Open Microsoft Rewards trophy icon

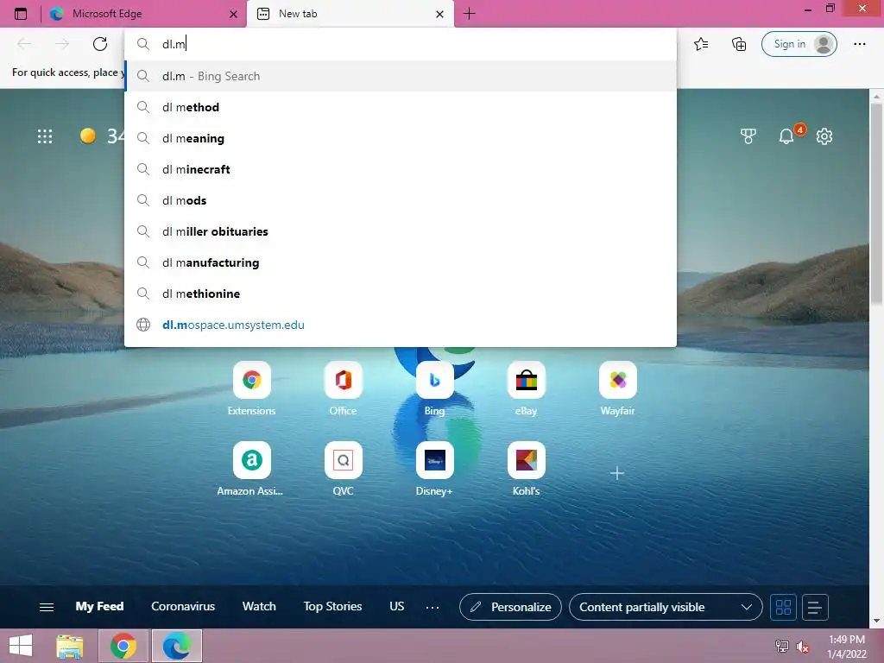pyautogui.click(x=748, y=136)
